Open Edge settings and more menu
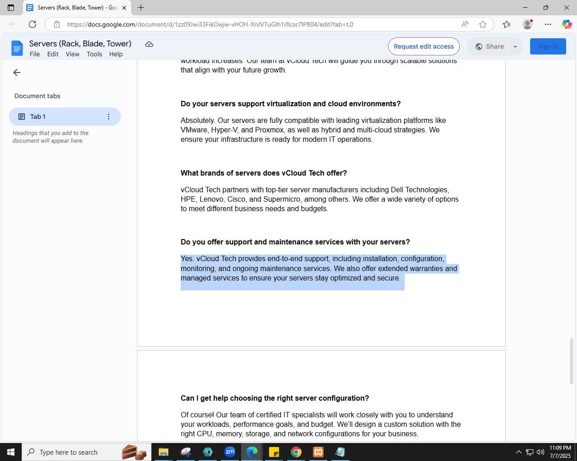This screenshot has height=461, width=577. [x=548, y=24]
